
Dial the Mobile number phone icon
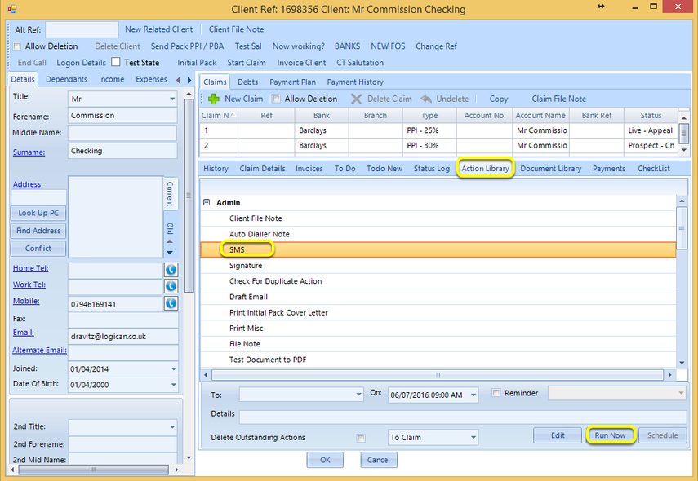coord(171,303)
